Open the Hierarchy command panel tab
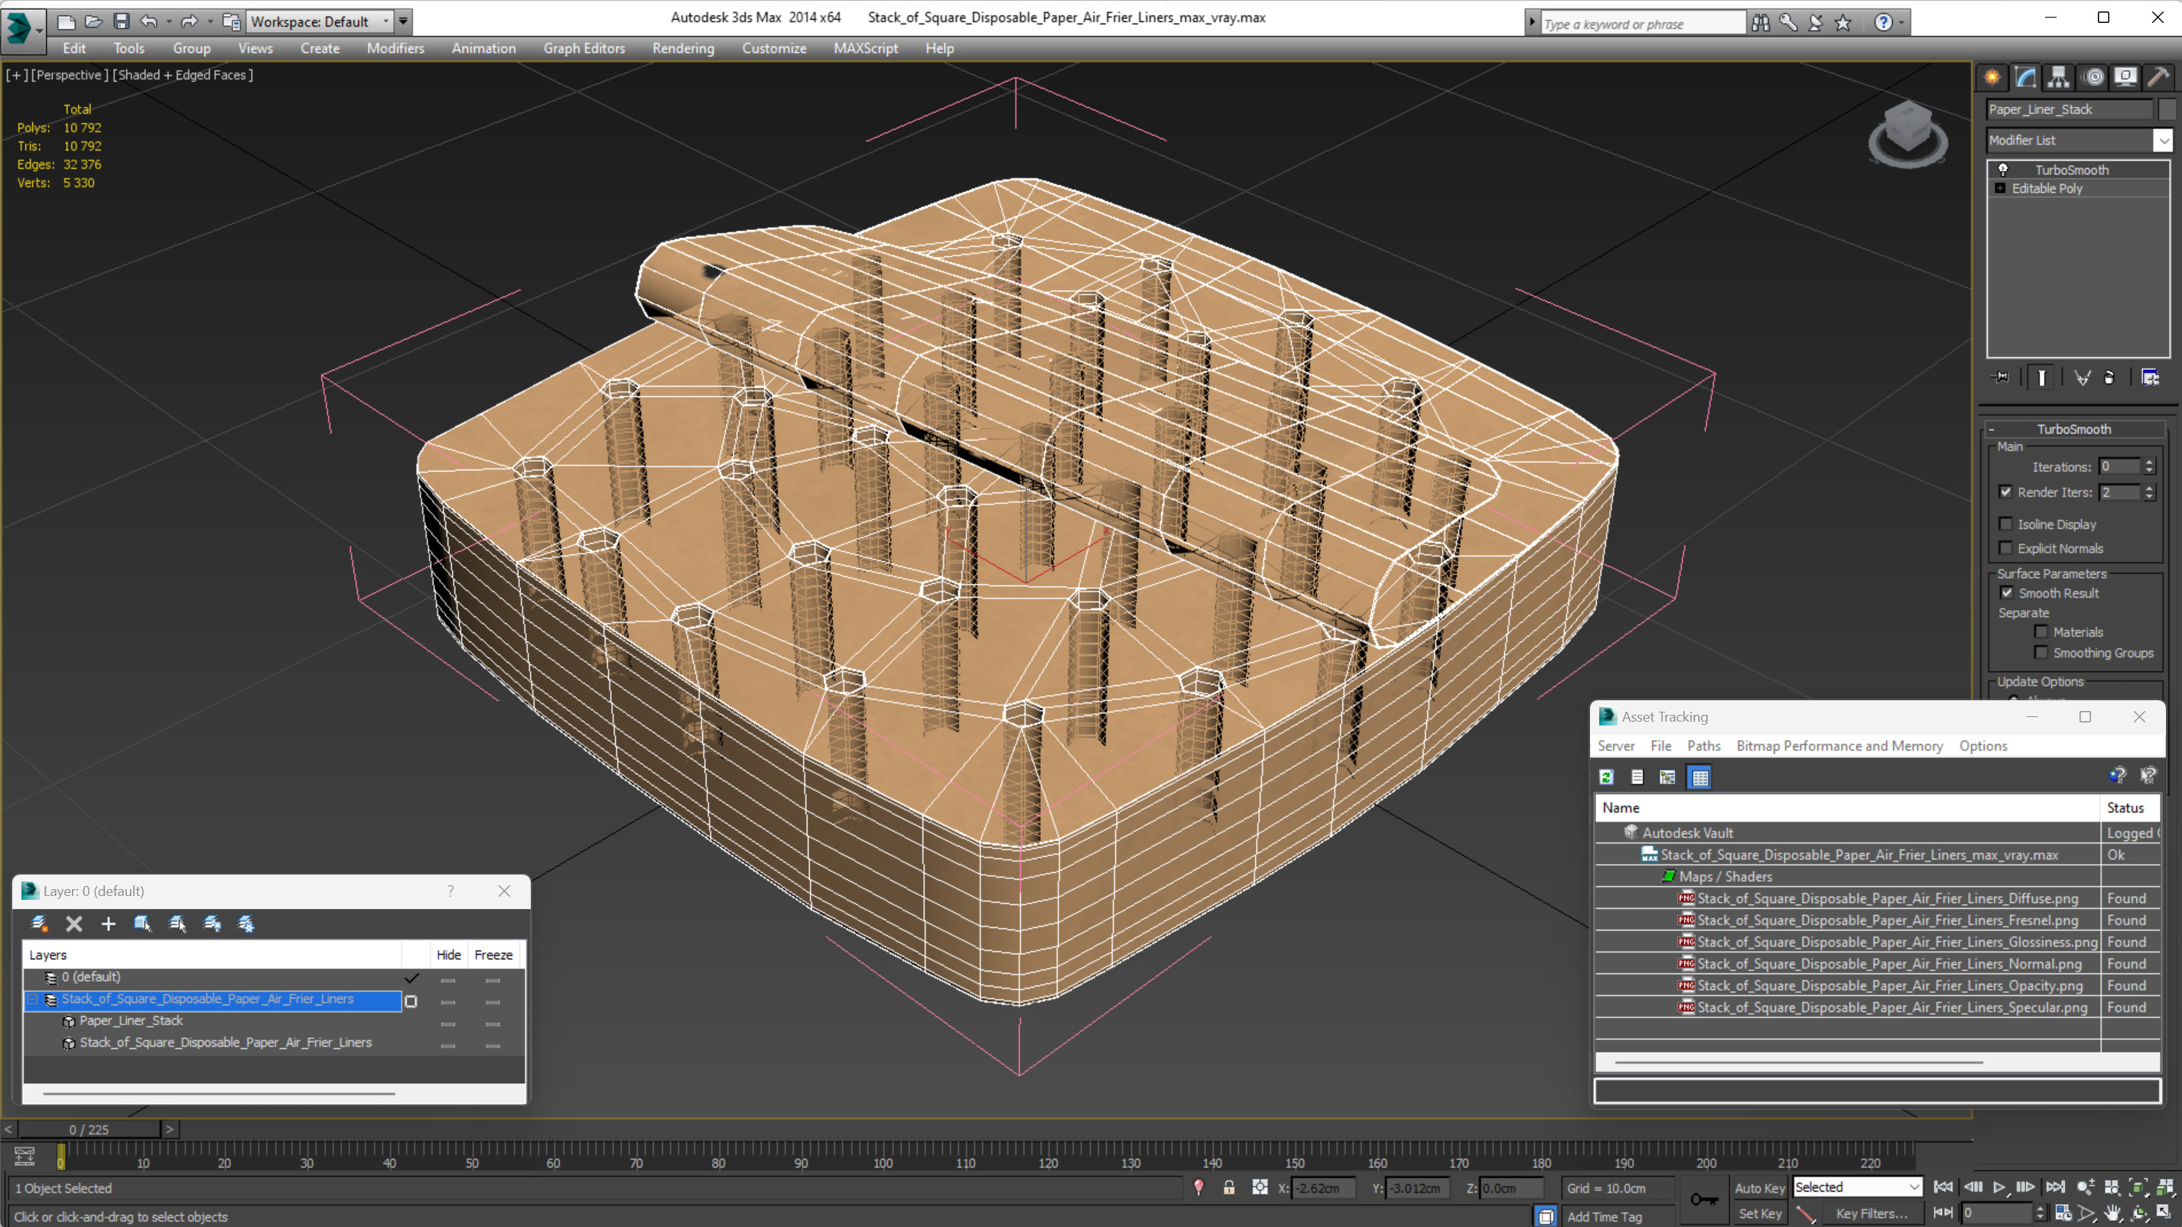2182x1227 pixels. click(2057, 78)
